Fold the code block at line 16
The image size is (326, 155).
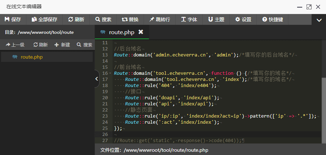(110, 73)
